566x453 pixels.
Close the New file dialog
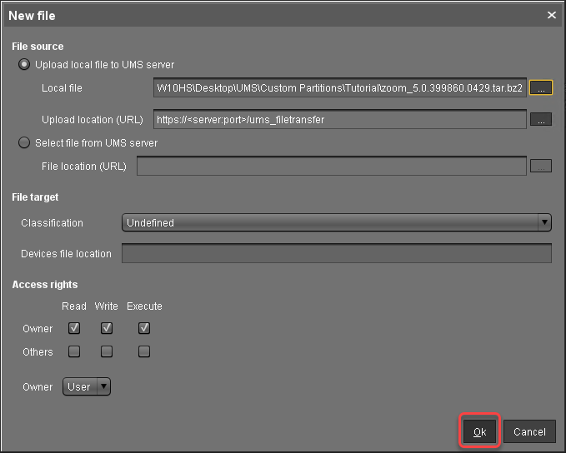pyautogui.click(x=551, y=15)
